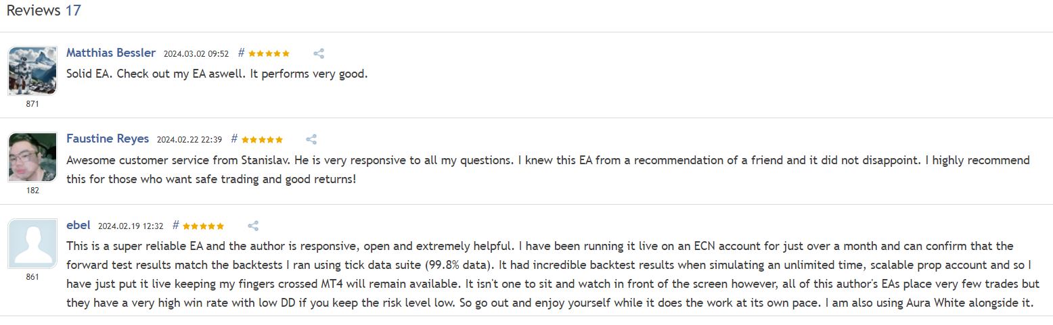Viewport: 1053px width, 325px height.
Task: Click ebel's default avatar placeholder
Action: [x=32, y=244]
